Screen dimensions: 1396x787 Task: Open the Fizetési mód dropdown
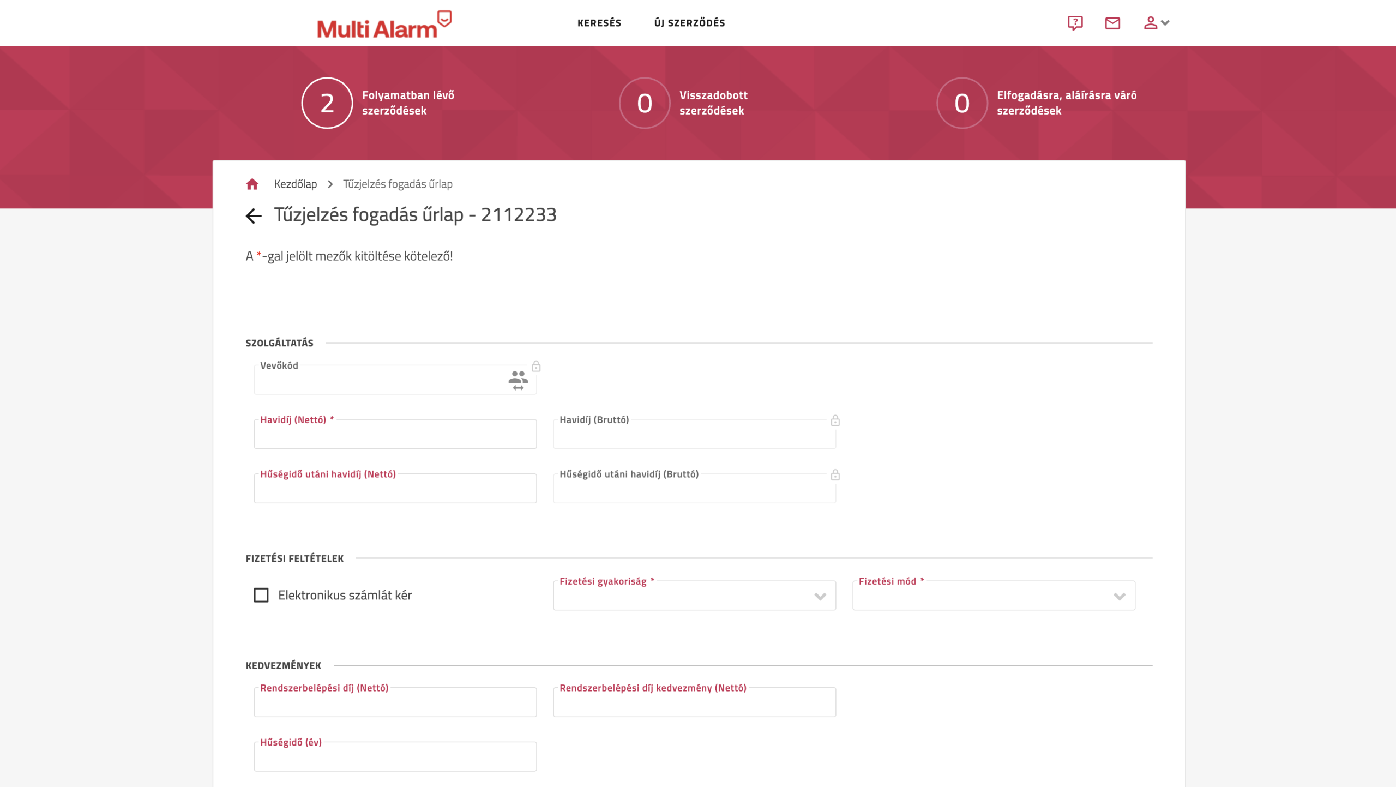(993, 596)
